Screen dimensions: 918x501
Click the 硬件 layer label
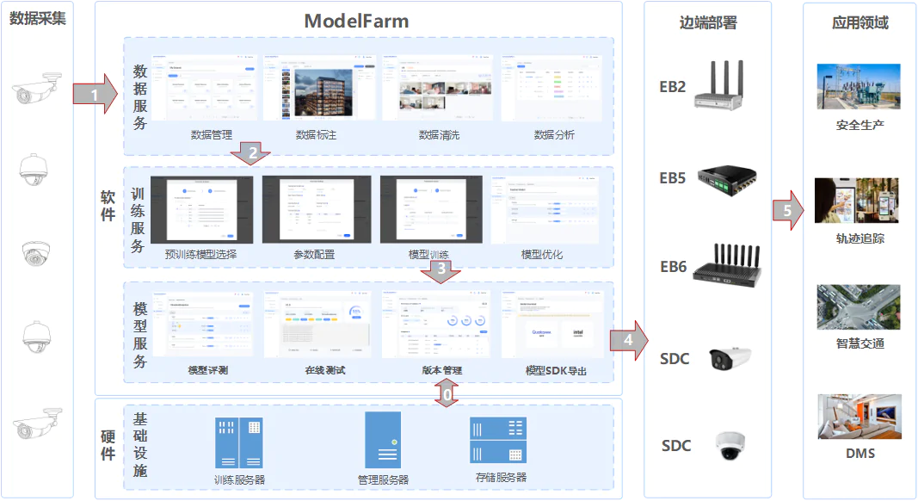(108, 445)
